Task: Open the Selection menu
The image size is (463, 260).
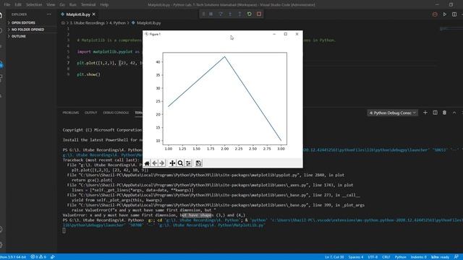Action: coord(34,5)
